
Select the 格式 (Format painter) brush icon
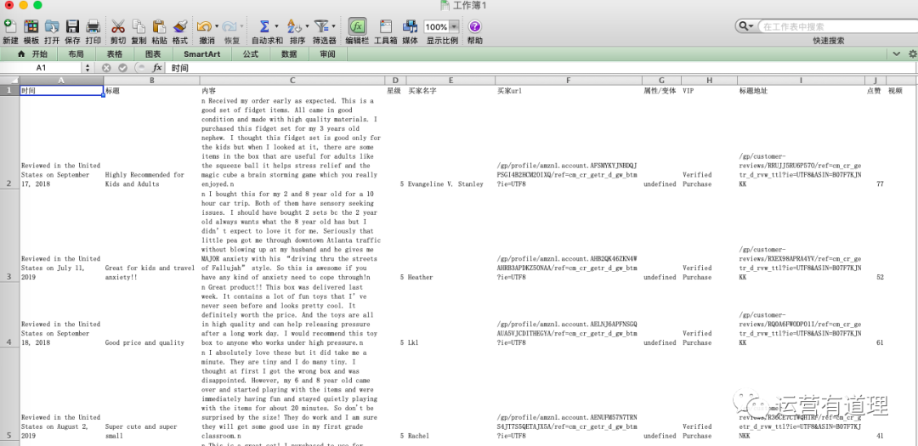point(179,26)
